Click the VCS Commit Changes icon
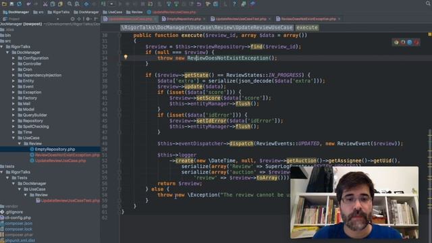This screenshot has height=243, width=432. point(176,4)
